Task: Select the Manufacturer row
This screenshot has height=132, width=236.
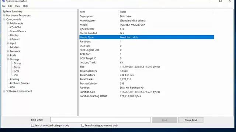Action: tap(147, 21)
